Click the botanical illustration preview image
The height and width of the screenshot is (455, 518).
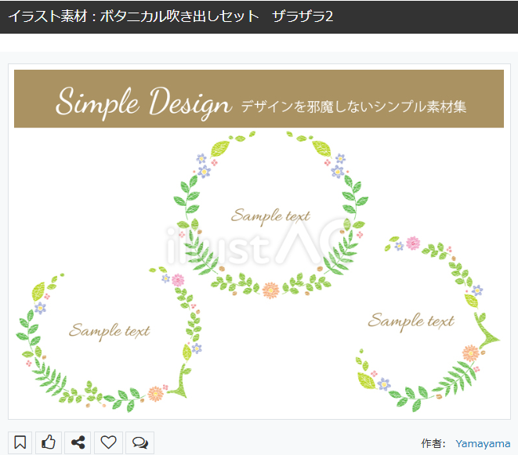click(x=259, y=241)
